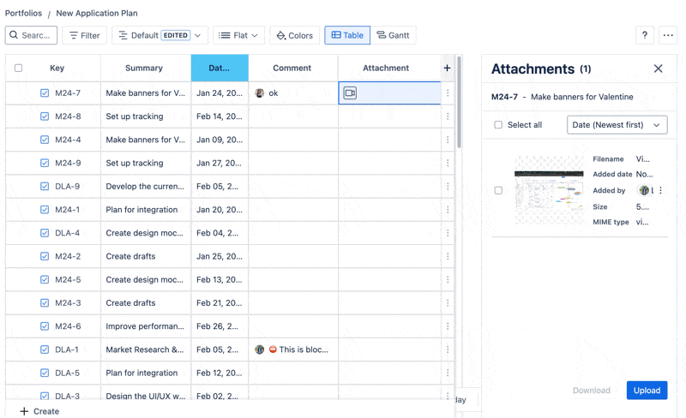The image size is (686, 418).
Task: Open the attachment preview thumbnail
Action: click(x=549, y=190)
